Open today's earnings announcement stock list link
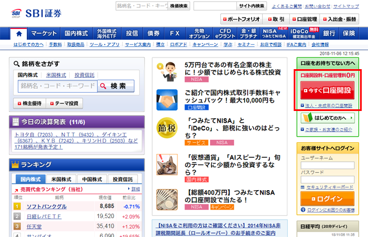368x237 pixels. 76,141
